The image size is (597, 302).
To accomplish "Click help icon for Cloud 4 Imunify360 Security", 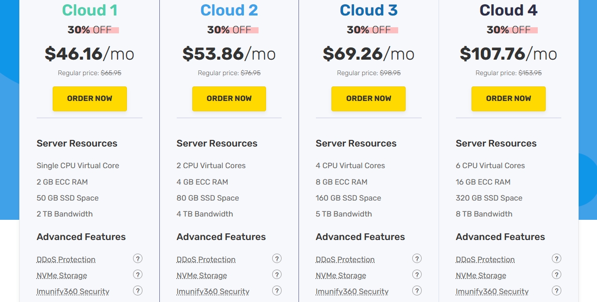I will coord(557,290).
